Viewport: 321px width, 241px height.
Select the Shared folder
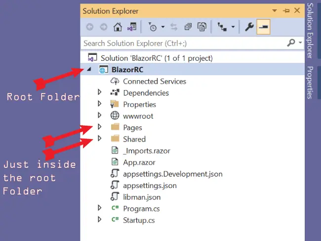[134, 139]
